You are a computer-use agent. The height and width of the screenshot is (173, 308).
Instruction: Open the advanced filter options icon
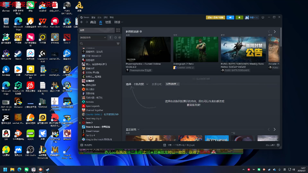coord(118,43)
